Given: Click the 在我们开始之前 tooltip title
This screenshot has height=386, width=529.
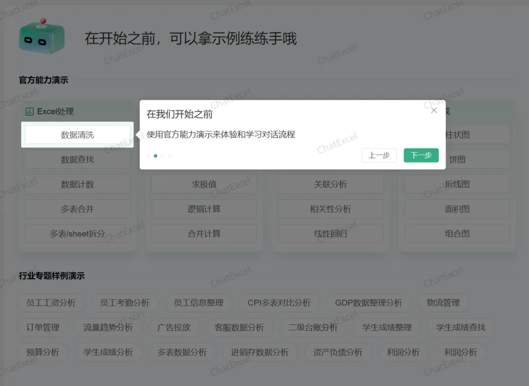Looking at the screenshot, I should (x=179, y=114).
